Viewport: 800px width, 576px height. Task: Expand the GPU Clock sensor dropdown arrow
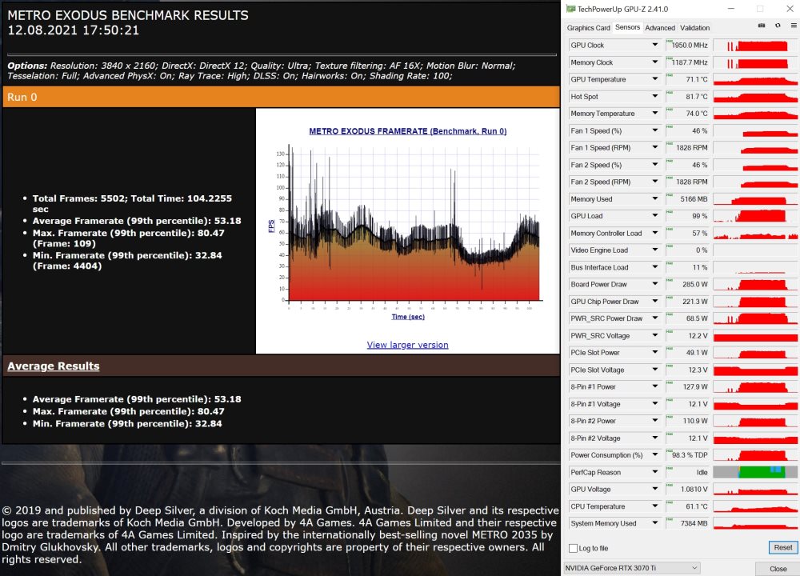654,45
